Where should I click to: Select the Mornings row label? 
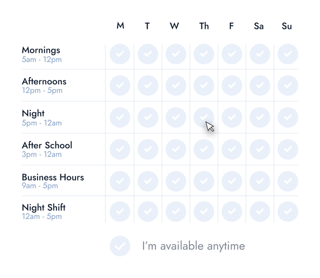coord(41,50)
